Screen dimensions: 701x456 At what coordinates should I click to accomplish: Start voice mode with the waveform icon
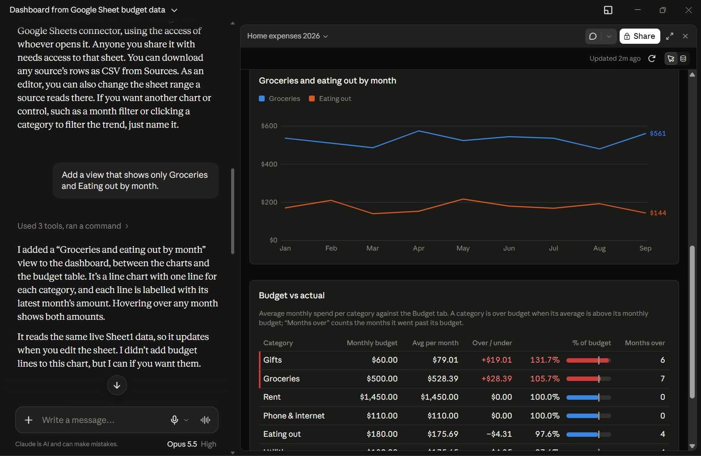click(x=205, y=420)
